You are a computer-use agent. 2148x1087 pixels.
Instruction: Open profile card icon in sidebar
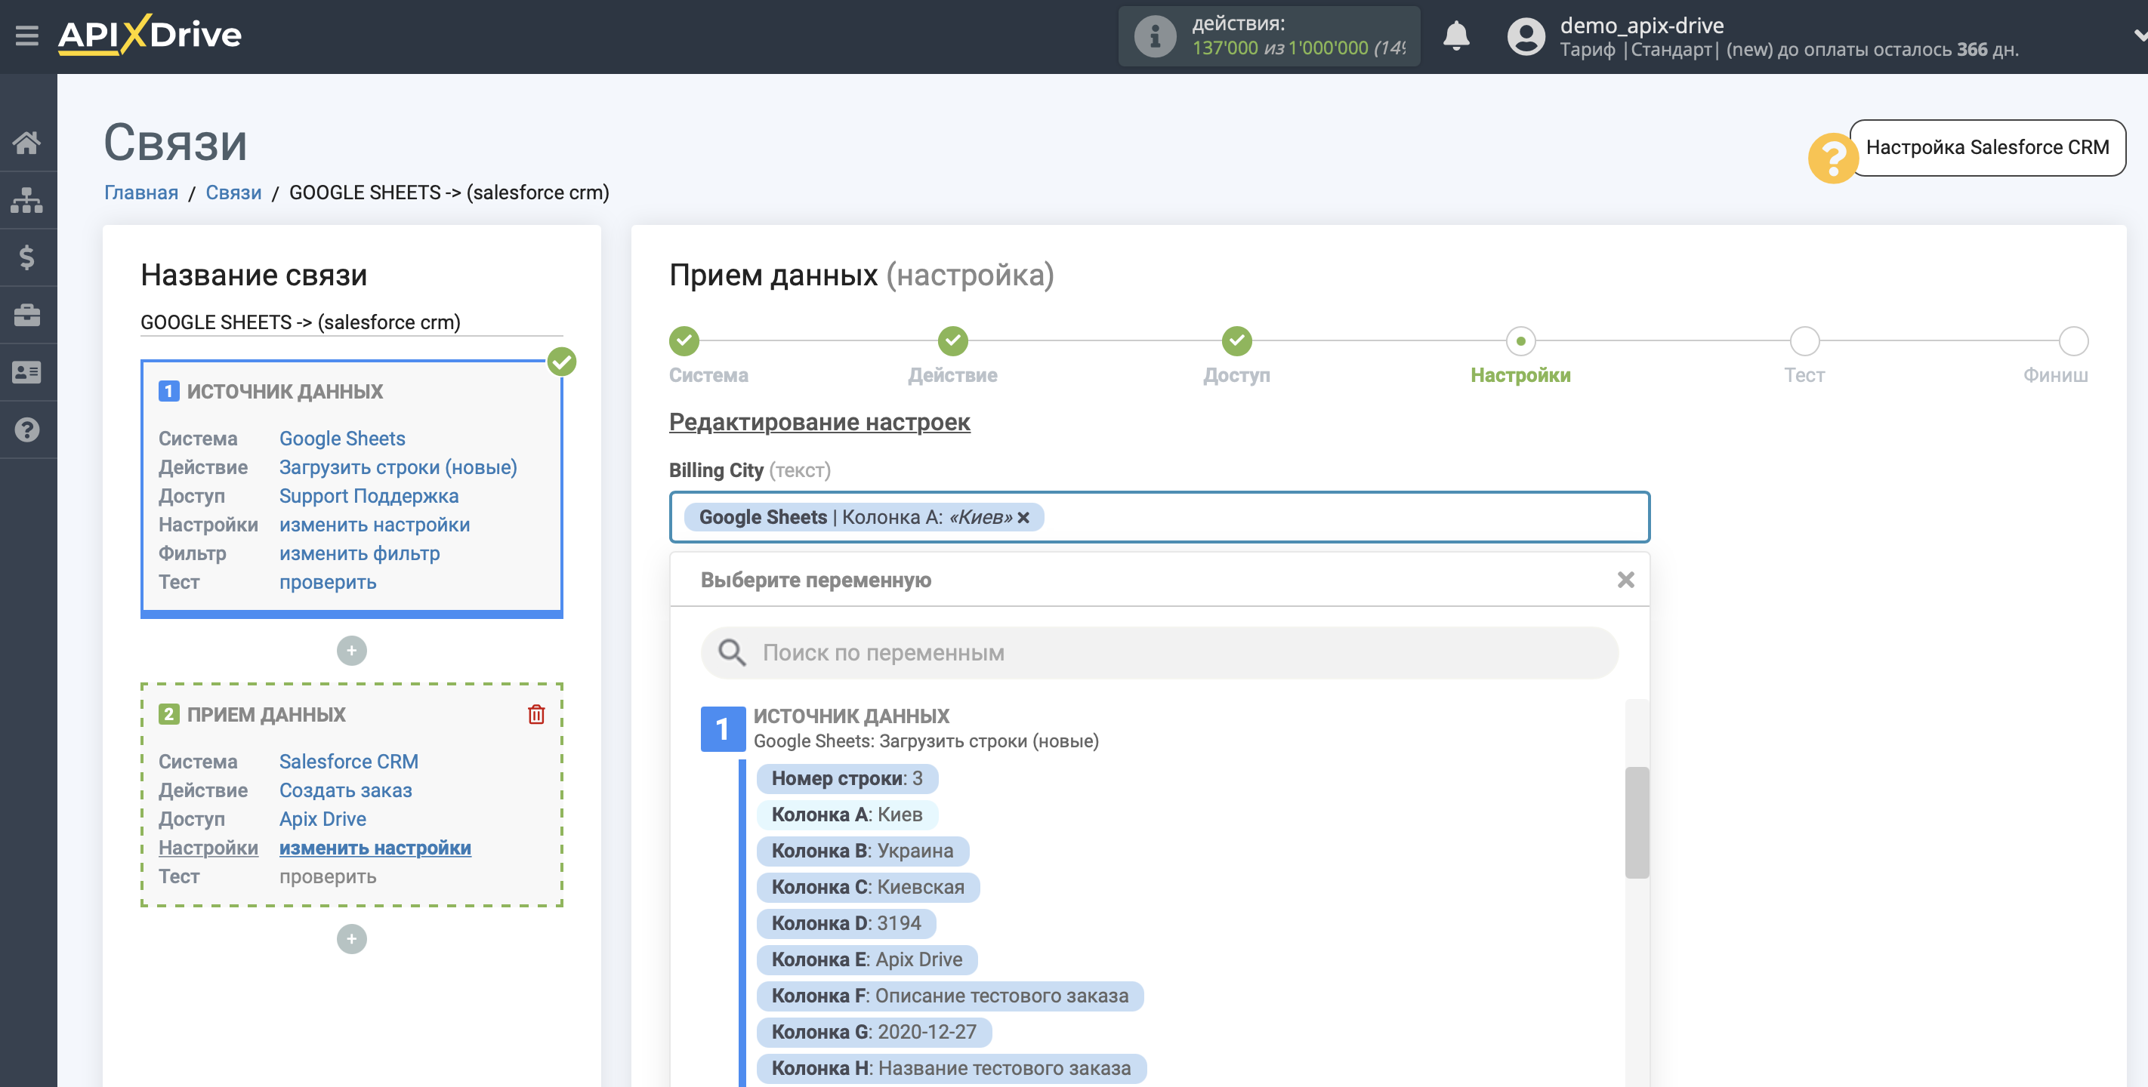click(26, 373)
